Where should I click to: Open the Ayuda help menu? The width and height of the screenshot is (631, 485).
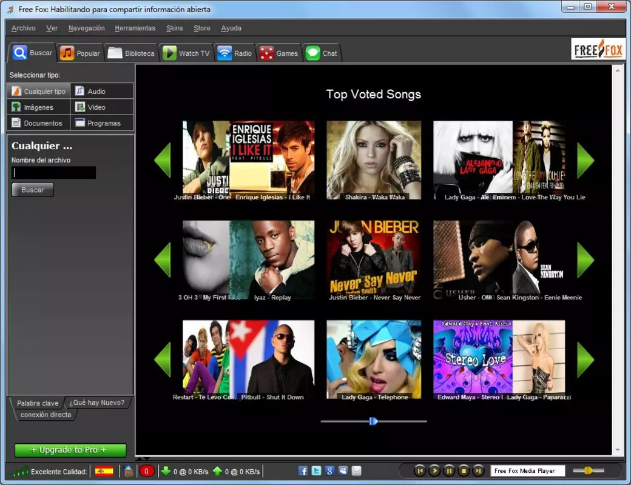tap(231, 28)
